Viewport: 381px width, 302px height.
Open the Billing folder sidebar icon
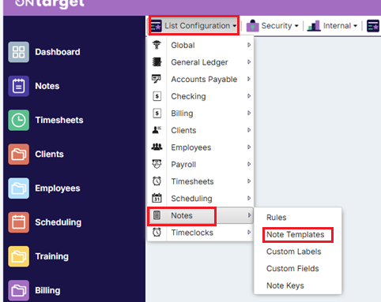tap(18, 290)
